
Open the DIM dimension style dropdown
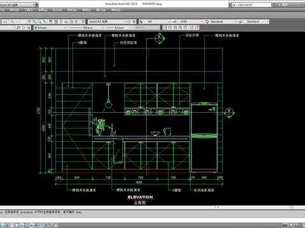(202, 22)
